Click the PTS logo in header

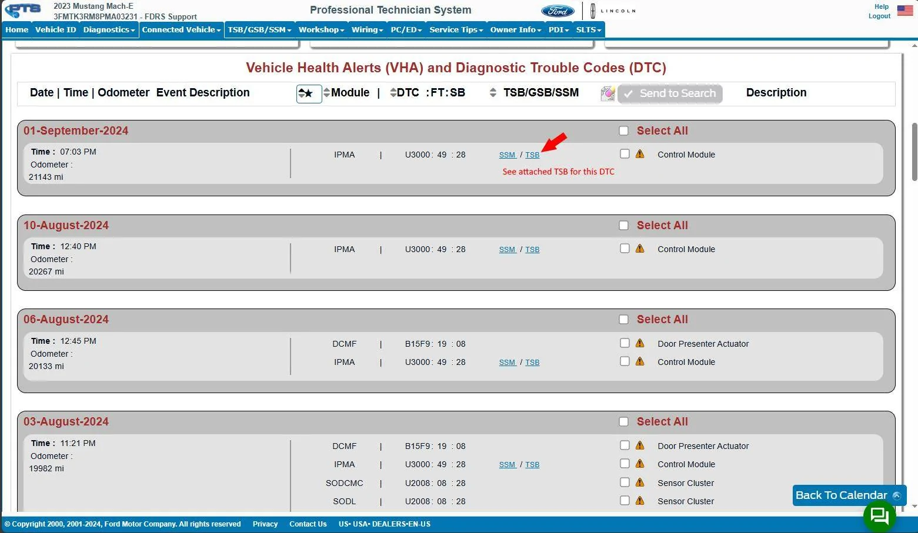(x=24, y=10)
